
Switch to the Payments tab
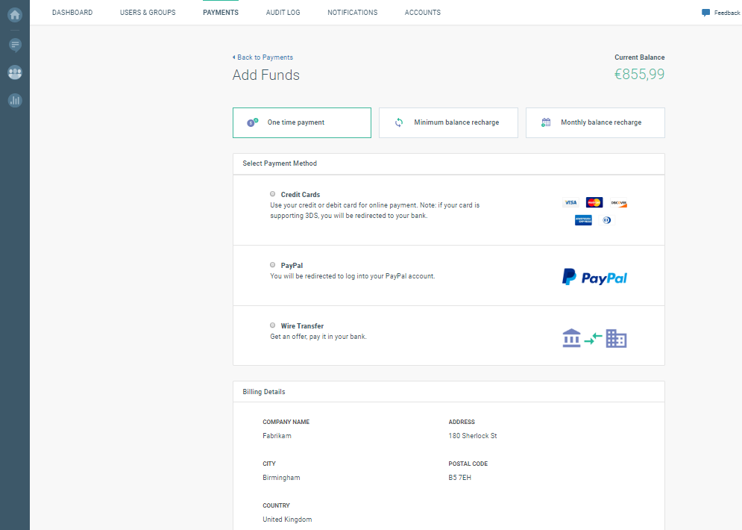(x=221, y=12)
